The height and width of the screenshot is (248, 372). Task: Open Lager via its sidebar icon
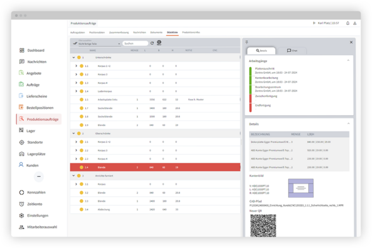coord(21,130)
